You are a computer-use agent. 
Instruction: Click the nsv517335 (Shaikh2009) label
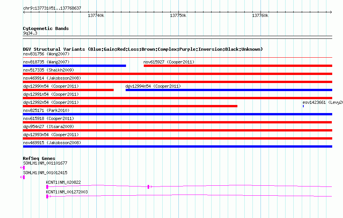pyautogui.click(x=49, y=70)
